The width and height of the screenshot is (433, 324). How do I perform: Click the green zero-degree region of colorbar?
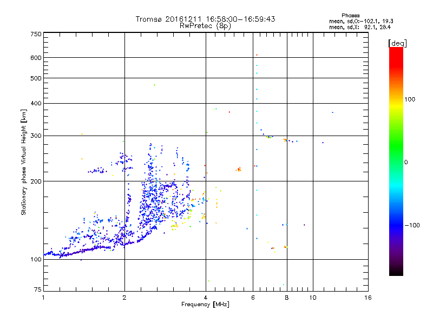pyautogui.click(x=396, y=161)
